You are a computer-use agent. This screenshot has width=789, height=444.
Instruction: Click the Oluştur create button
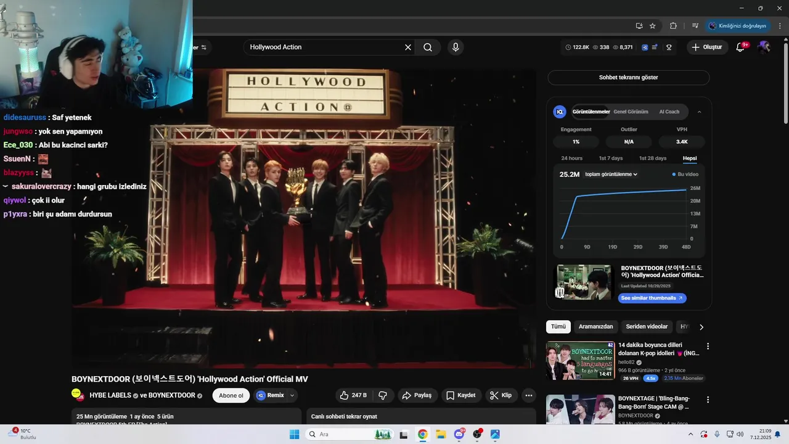[706, 47]
